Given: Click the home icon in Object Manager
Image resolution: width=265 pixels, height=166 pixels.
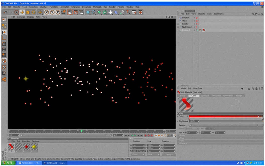Looking at the screenshot, I should (x=256, y=14).
